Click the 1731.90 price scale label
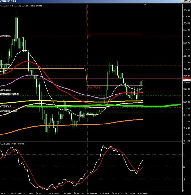 [x=187, y=36]
